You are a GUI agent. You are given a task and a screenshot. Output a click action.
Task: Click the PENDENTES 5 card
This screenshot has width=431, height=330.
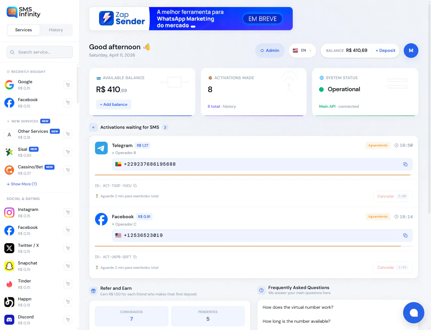pyautogui.click(x=208, y=316)
